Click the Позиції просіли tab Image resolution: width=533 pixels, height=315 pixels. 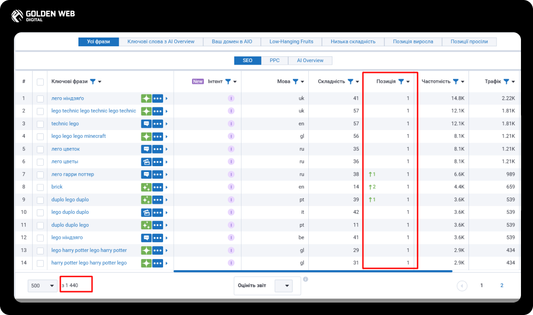[469, 42]
